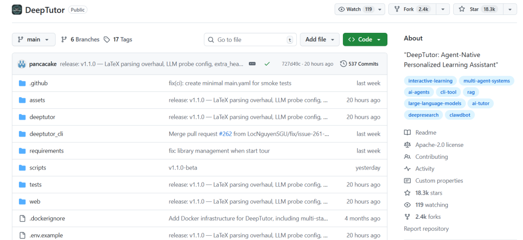Click the DeepTutor repository name
The height and width of the screenshot is (240, 523).
45,10
